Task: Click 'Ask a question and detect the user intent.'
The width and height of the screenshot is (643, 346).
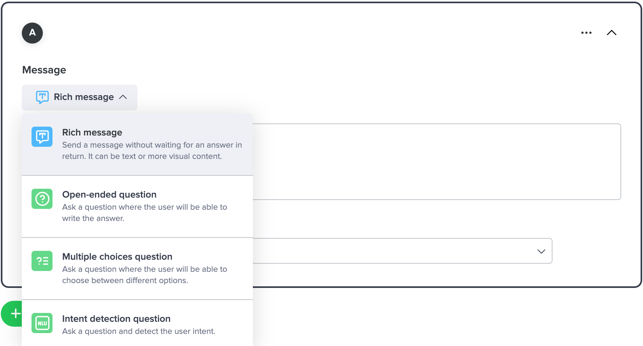Action: [139, 331]
